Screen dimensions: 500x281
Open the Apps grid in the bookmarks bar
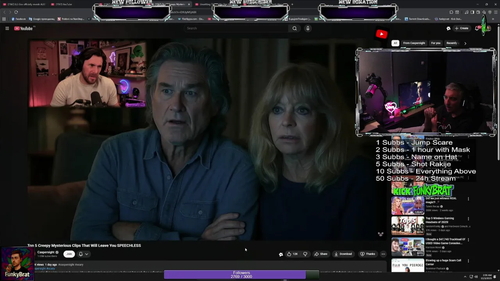coord(4,19)
